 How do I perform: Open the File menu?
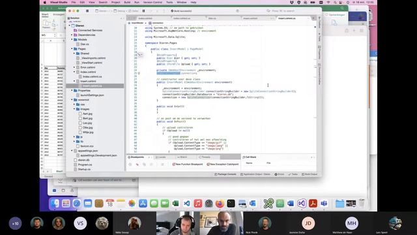74,2
